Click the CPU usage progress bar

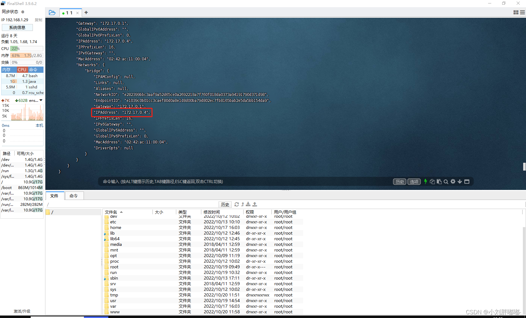[27, 48]
